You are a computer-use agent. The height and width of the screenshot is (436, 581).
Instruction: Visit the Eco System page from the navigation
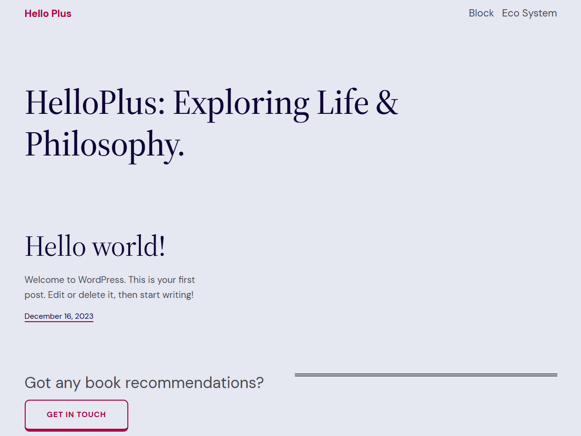click(529, 13)
